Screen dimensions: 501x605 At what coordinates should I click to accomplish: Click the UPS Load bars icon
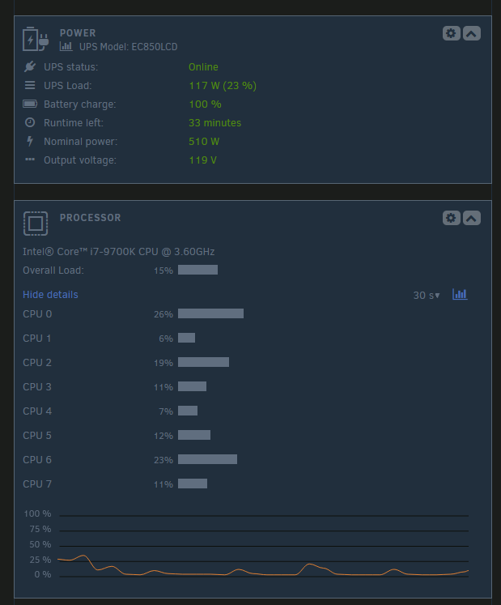point(30,85)
